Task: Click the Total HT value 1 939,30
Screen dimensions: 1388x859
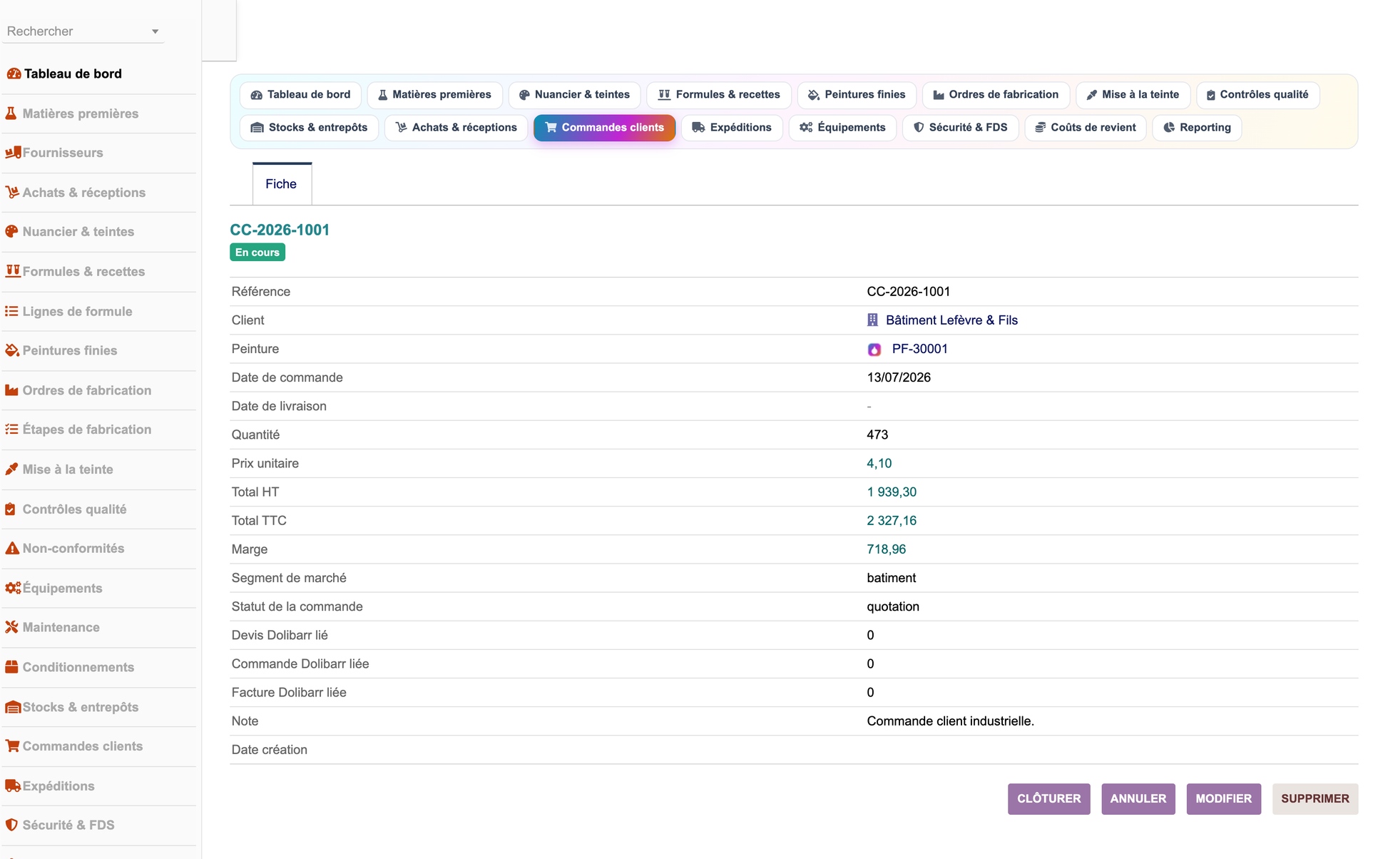Action: [x=892, y=492]
